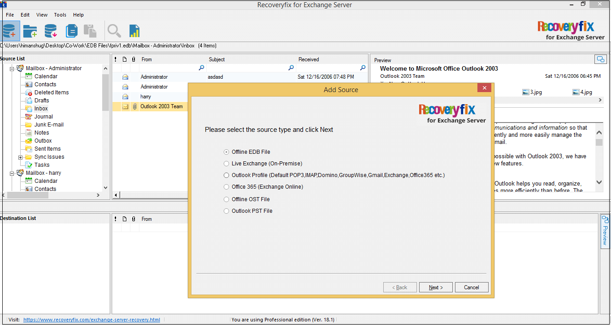
Task: Click the magnifier icon in From filter
Action: tap(201, 68)
